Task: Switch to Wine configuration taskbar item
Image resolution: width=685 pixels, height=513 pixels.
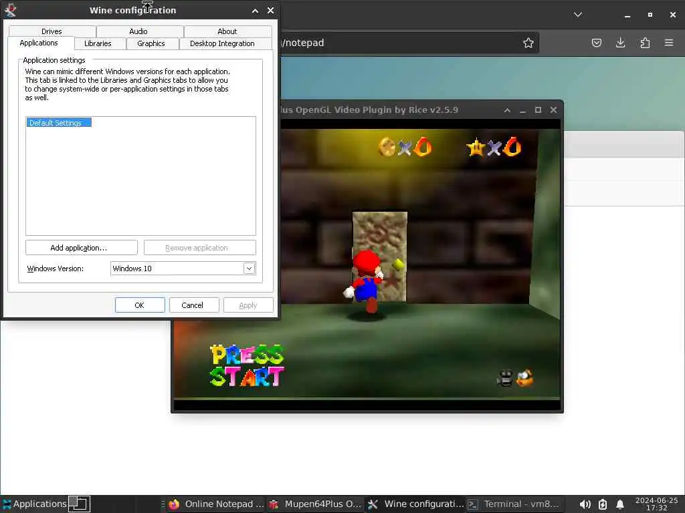Action: [x=416, y=504]
